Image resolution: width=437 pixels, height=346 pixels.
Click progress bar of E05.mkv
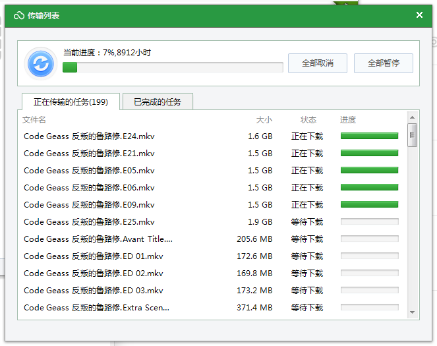(x=369, y=171)
